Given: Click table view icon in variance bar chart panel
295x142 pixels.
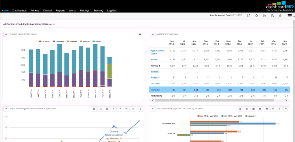Looking at the screenshot, I should 240,109.
